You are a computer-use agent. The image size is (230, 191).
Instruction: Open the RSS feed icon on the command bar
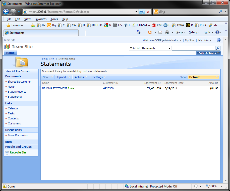click(x=150, y=32)
